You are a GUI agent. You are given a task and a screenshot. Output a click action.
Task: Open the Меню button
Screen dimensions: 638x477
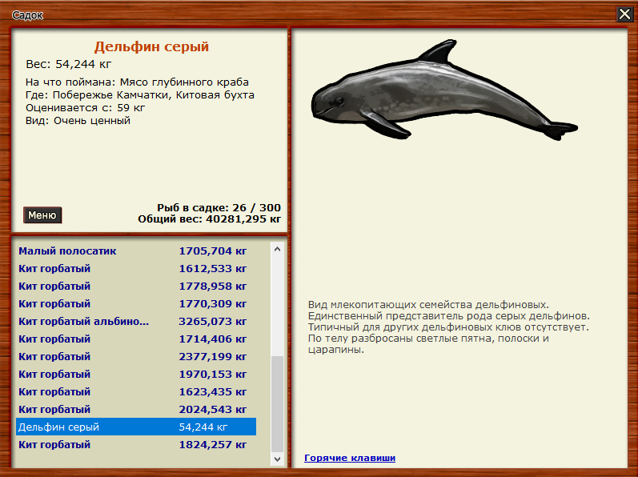(42, 215)
